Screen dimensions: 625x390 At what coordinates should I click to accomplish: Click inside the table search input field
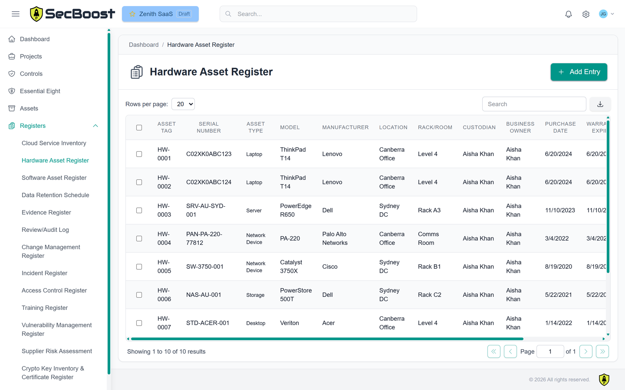[534, 104]
